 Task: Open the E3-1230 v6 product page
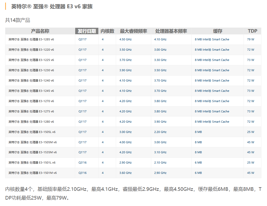[31, 70]
